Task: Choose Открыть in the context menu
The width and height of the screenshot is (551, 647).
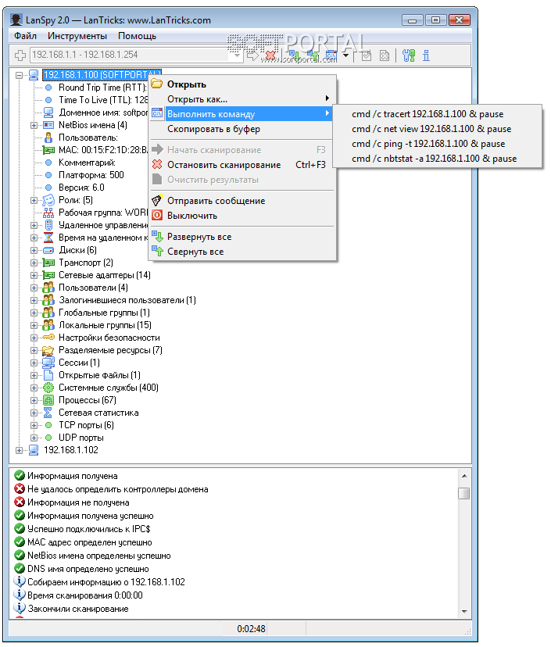Action: point(242,84)
